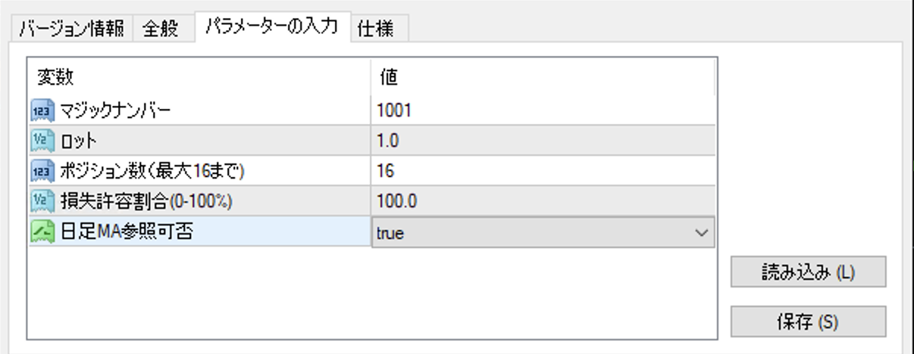Image resolution: width=914 pixels, height=354 pixels.
Task: Click the integer icon beside マジックナンバー
Action: pyautogui.click(x=42, y=110)
